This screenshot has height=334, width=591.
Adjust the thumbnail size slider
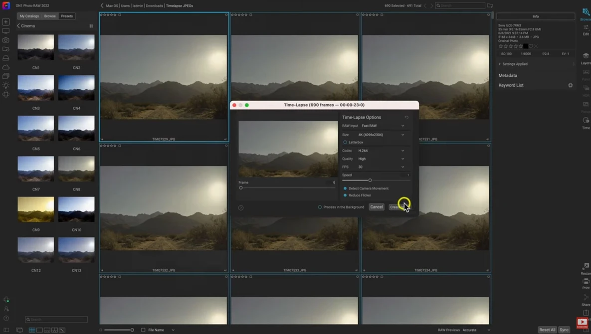pos(132,330)
